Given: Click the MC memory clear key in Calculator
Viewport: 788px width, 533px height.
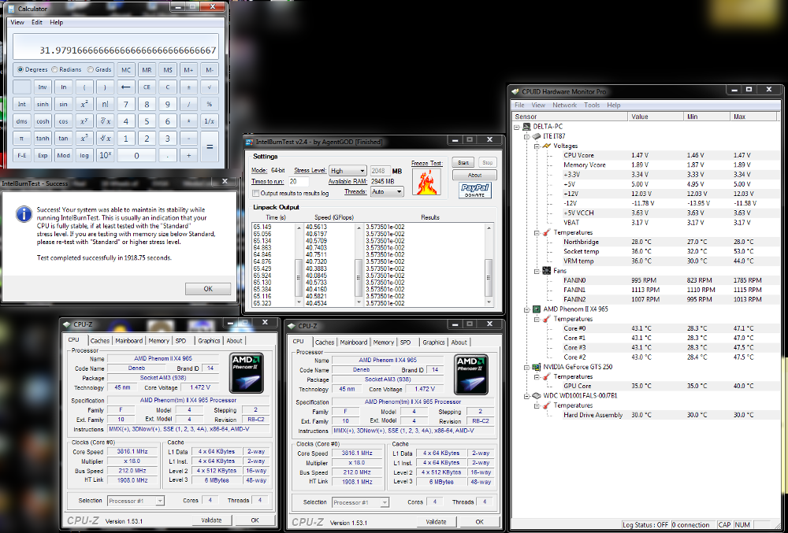Looking at the screenshot, I should pos(125,70).
